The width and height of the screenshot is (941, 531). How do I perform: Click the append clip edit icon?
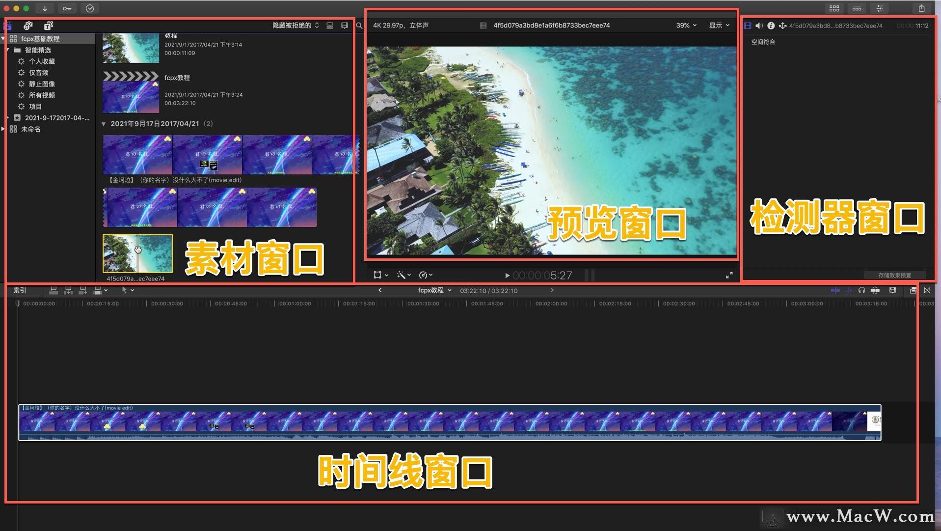click(83, 290)
